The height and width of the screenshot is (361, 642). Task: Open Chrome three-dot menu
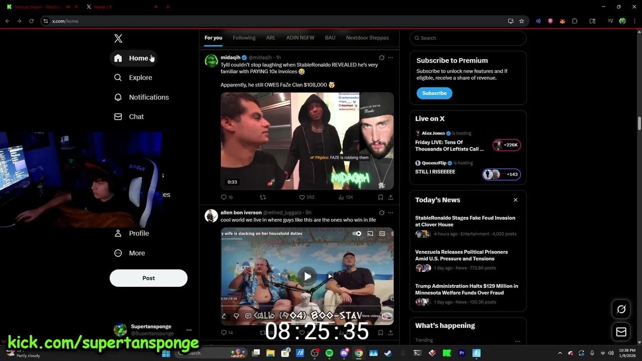click(x=633, y=21)
